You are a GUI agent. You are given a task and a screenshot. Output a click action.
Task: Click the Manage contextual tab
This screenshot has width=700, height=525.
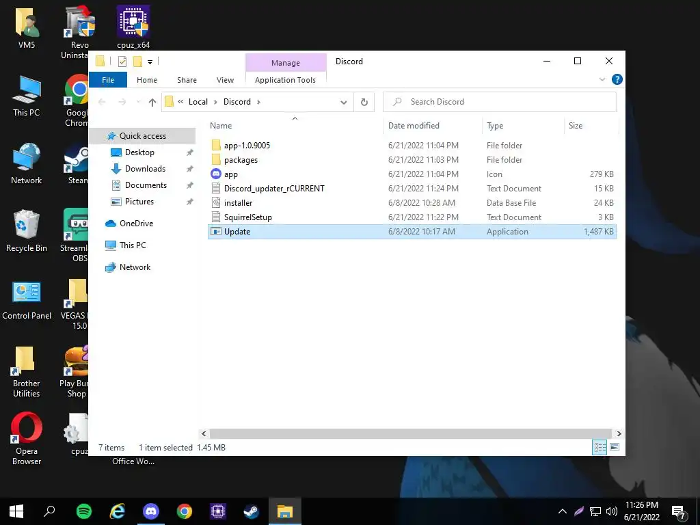coord(286,63)
